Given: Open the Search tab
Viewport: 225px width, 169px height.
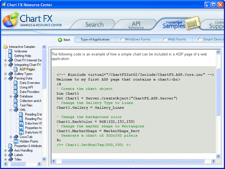Looking at the screenshot, I should point(94,25).
